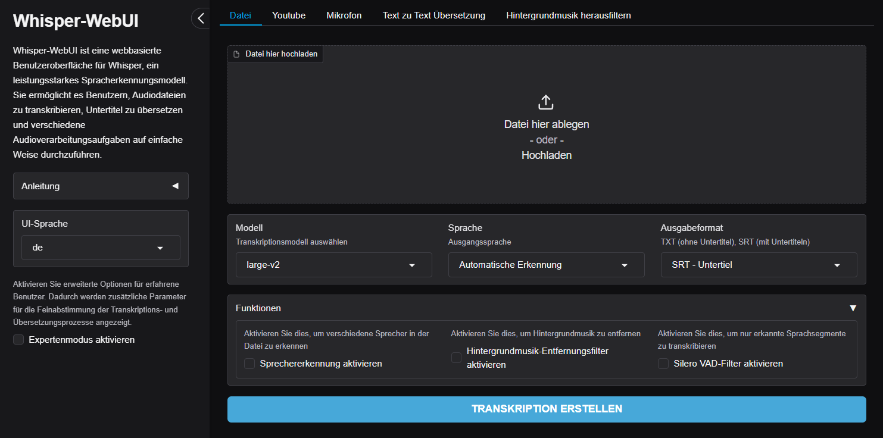Click the upload arrow icon in drop zone

546,102
